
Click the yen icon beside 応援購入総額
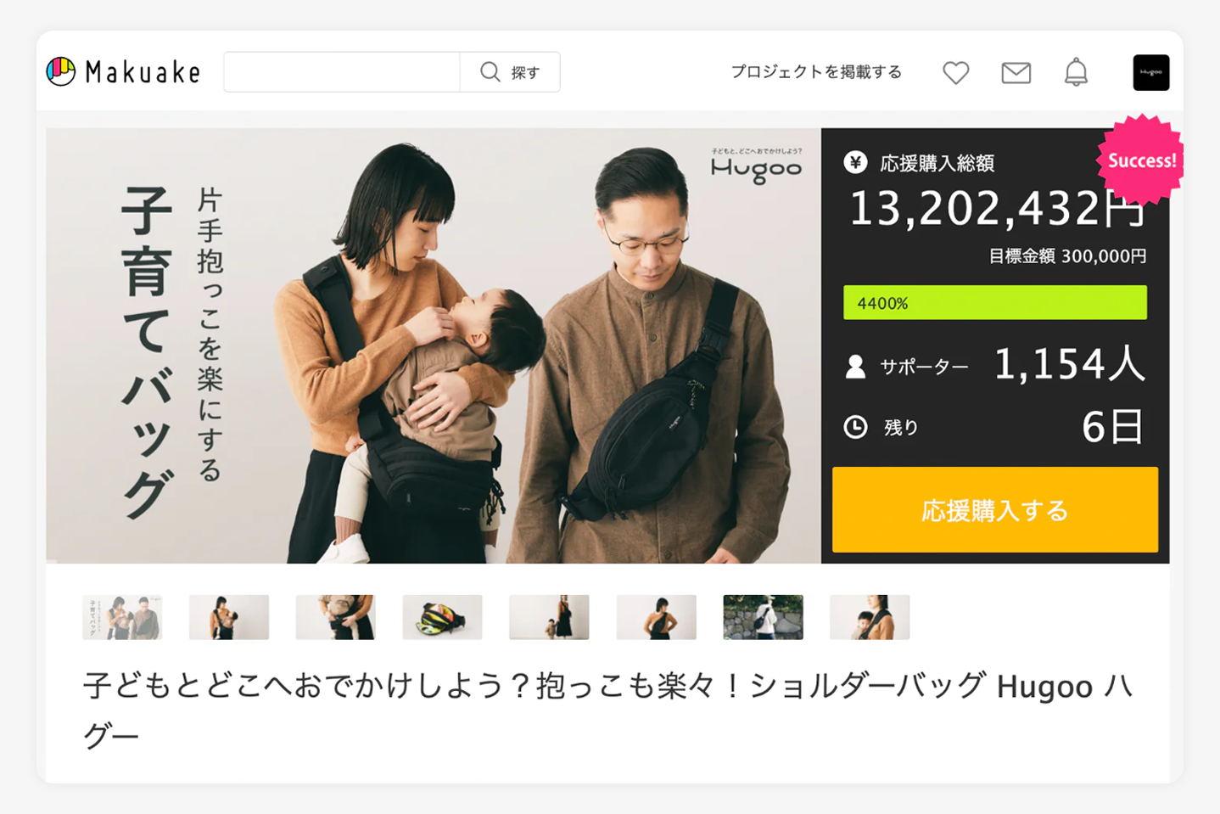855,162
